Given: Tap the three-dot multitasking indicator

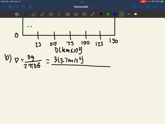Looking at the screenshot, I should pyautogui.click(x=82, y=2).
